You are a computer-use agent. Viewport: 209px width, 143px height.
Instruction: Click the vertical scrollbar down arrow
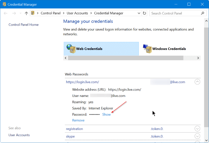206,140
